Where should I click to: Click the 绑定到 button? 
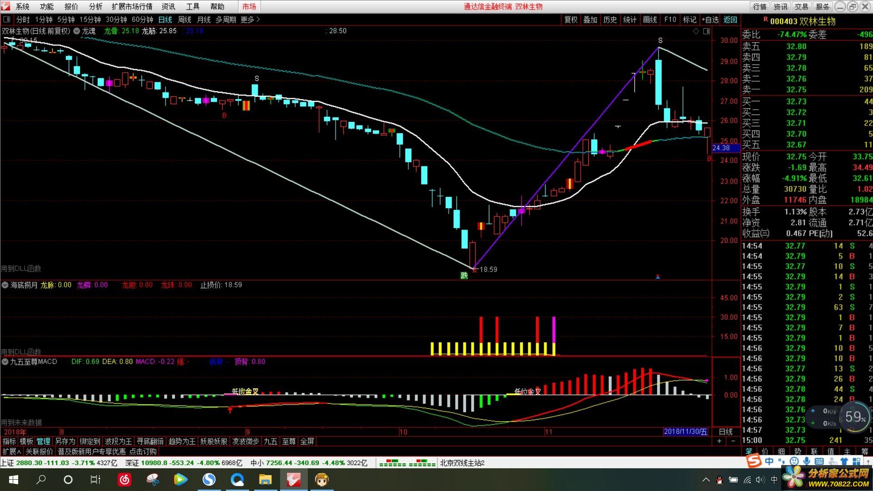[90, 441]
